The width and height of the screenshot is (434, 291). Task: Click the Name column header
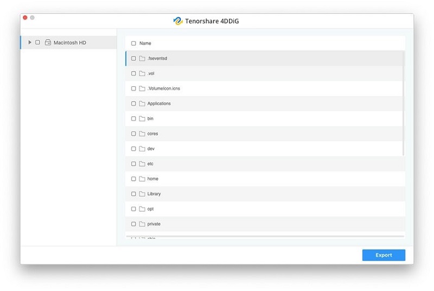click(145, 43)
